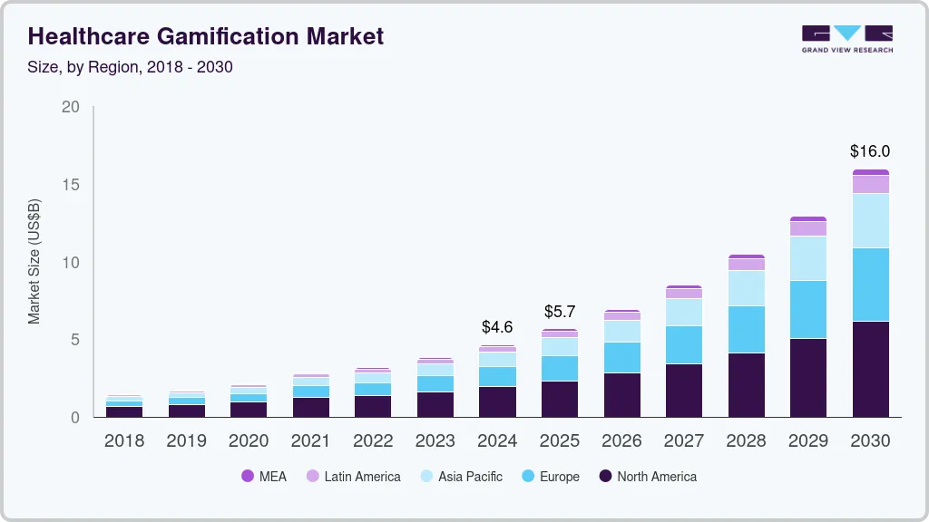Click the GVR letter mark beside the arrow
This screenshot has width=929, height=522.
point(817,33)
